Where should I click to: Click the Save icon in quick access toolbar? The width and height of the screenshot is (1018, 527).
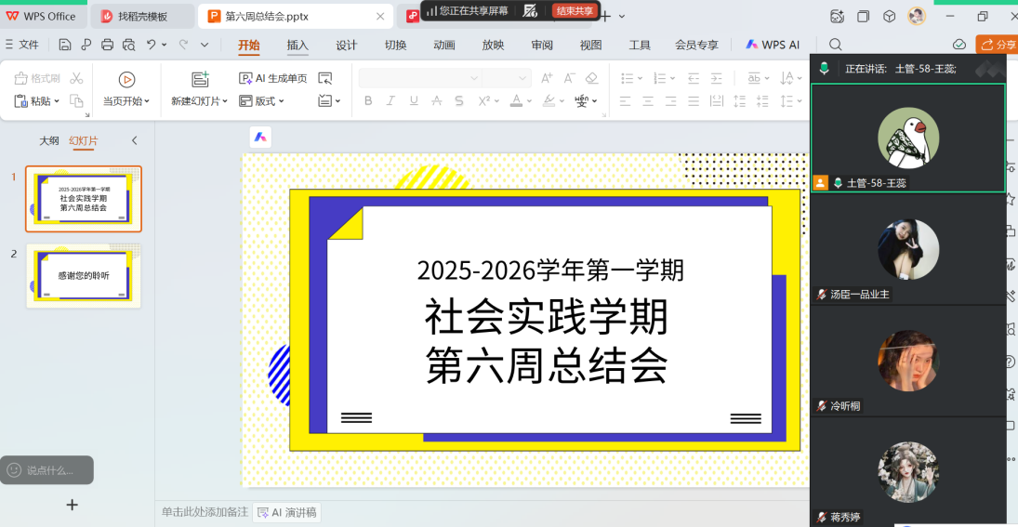click(x=64, y=45)
